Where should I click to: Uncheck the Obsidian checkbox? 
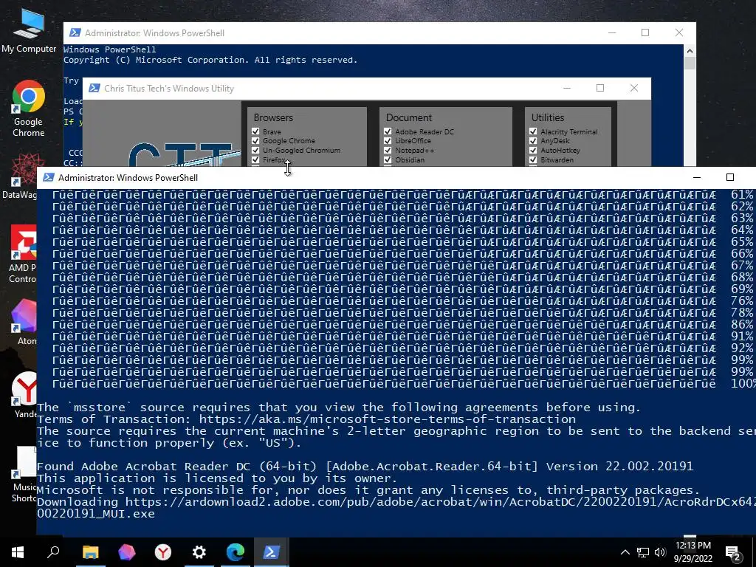coord(388,159)
